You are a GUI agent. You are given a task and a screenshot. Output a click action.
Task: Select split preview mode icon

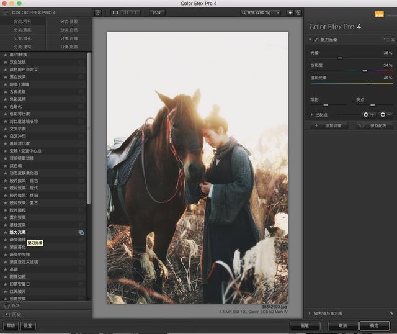[125, 12]
